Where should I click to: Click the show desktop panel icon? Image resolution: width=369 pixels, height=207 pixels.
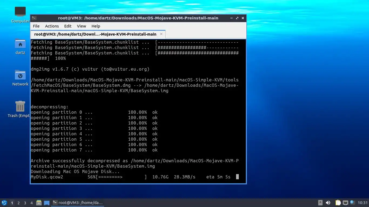tap(47, 203)
